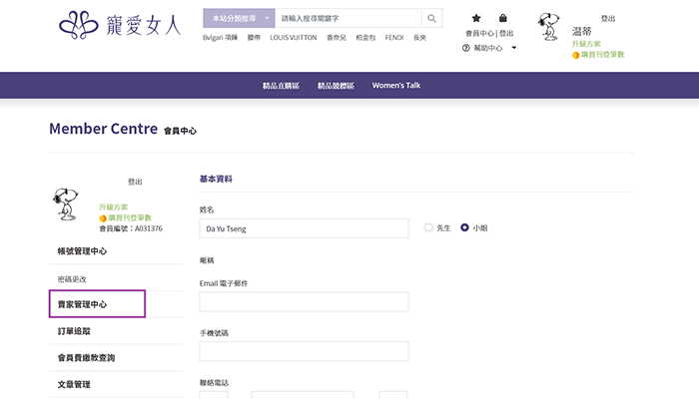
Task: Click the LOUIS VUITTON keyword link
Action: coord(293,38)
